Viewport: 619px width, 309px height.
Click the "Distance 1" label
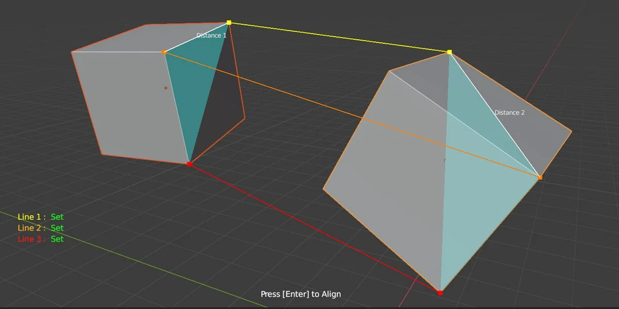click(x=211, y=36)
